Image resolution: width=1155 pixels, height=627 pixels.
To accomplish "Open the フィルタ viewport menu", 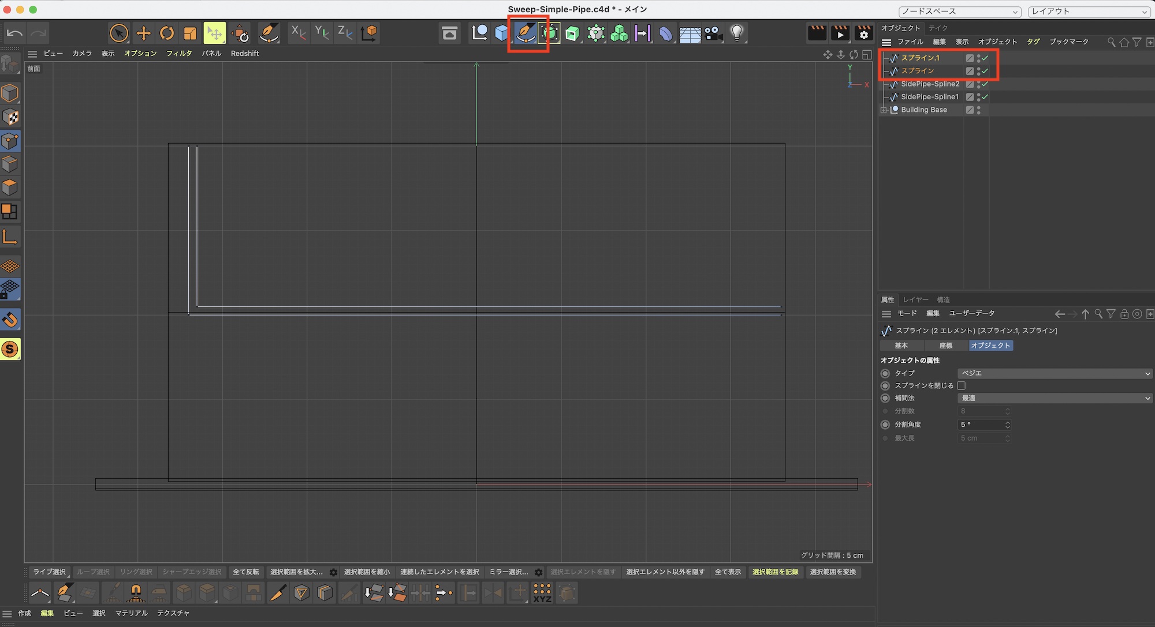I will [x=179, y=53].
